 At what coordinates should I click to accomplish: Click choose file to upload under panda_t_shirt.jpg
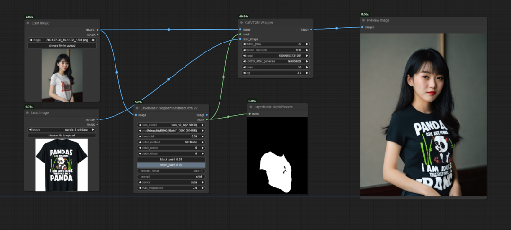pyautogui.click(x=62, y=136)
